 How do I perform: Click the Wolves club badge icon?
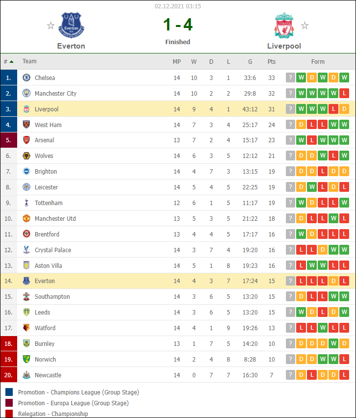click(x=26, y=156)
